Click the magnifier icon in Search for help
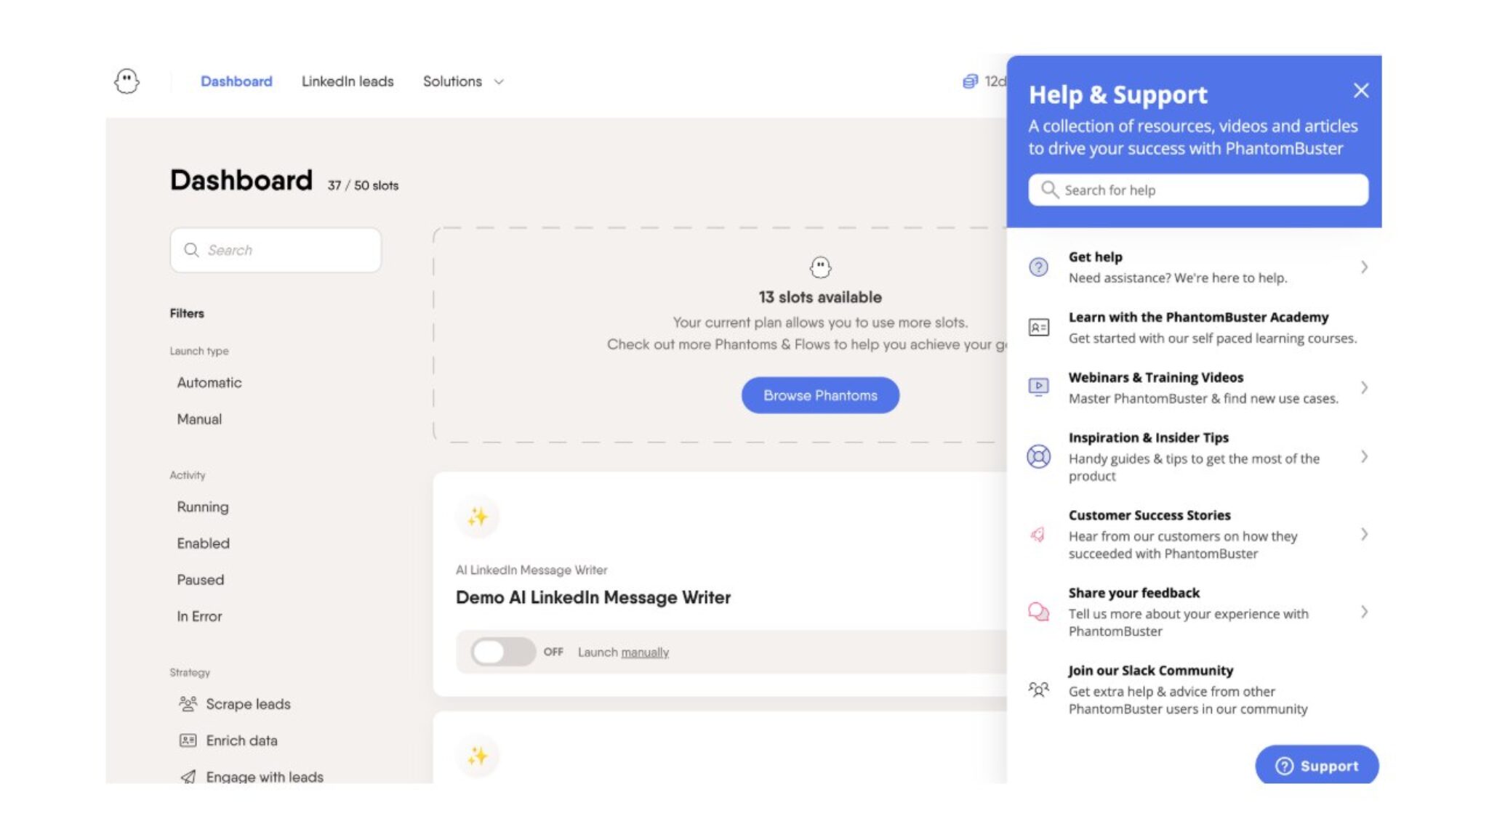1489x837 pixels. click(x=1049, y=190)
